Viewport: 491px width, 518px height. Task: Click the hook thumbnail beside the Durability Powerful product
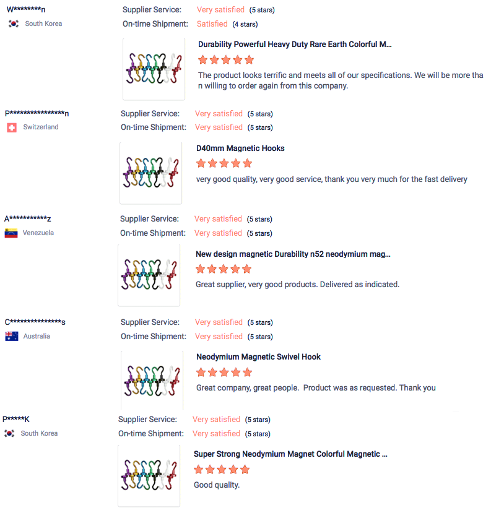click(154, 69)
